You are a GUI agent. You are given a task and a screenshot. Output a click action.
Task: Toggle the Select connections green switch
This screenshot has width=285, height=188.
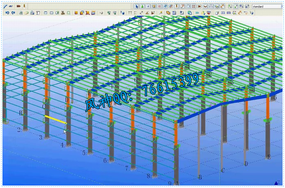click(x=142, y=7)
